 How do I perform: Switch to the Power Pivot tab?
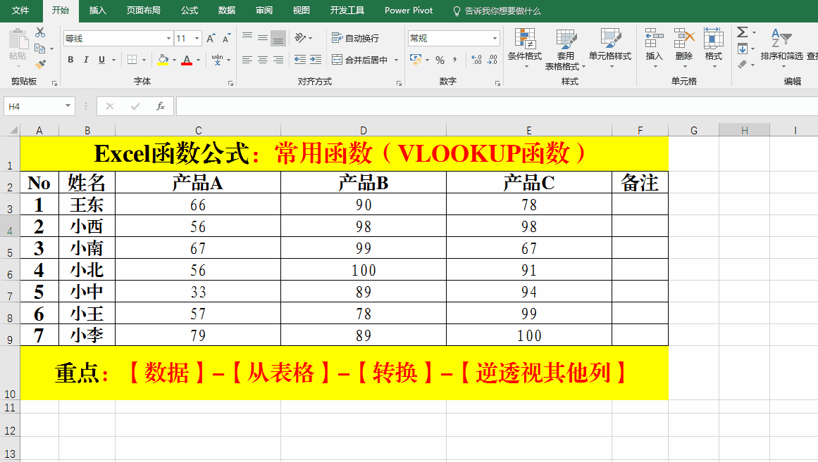409,11
